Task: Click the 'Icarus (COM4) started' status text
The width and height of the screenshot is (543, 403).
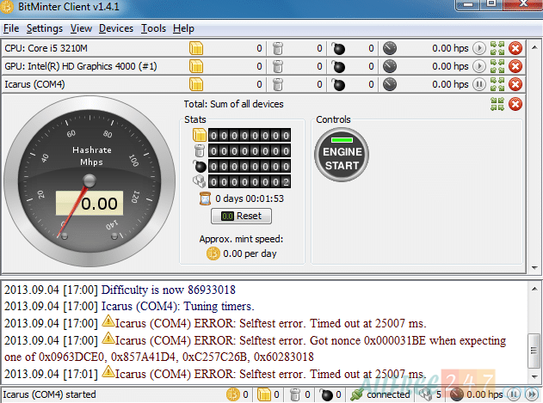Action: (50, 394)
